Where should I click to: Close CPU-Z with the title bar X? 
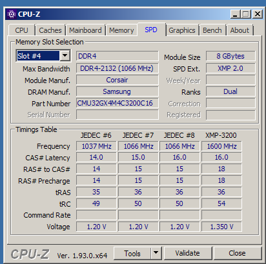pyautogui.click(x=258, y=14)
